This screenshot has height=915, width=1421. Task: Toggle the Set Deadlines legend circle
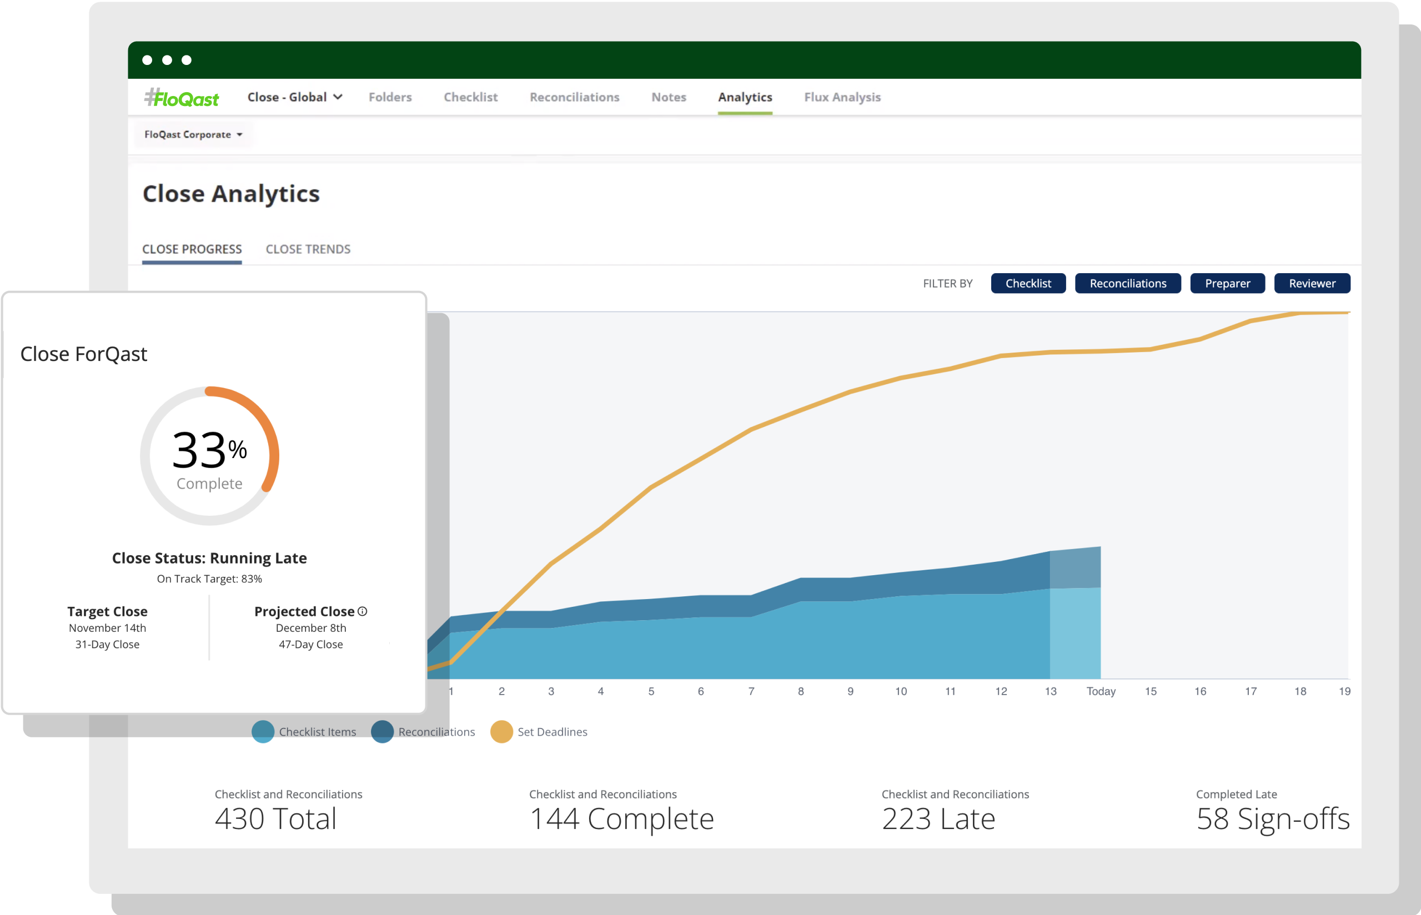(x=501, y=731)
